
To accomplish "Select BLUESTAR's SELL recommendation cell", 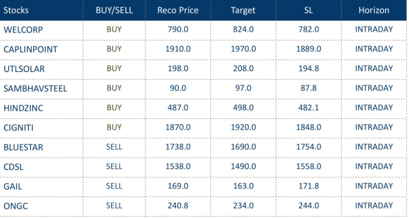I will [x=114, y=147].
